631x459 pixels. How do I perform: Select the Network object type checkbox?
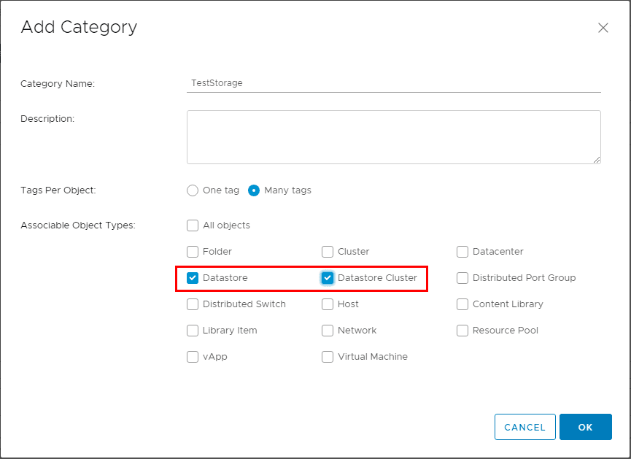tap(328, 331)
